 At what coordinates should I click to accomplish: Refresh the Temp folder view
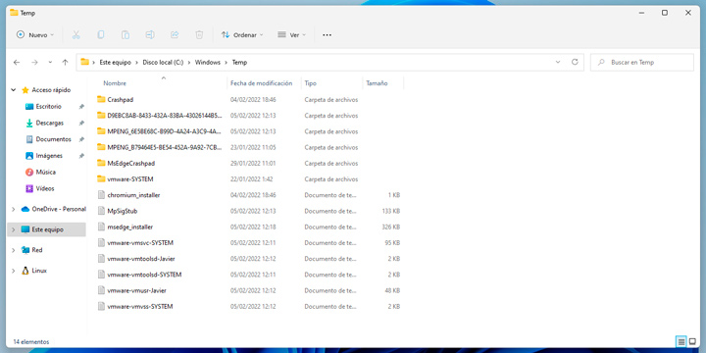(575, 62)
